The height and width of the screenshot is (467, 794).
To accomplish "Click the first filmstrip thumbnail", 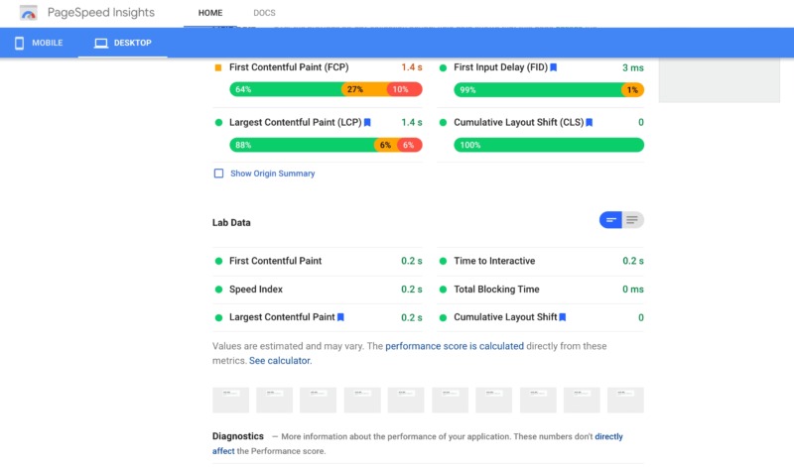I will coord(230,400).
